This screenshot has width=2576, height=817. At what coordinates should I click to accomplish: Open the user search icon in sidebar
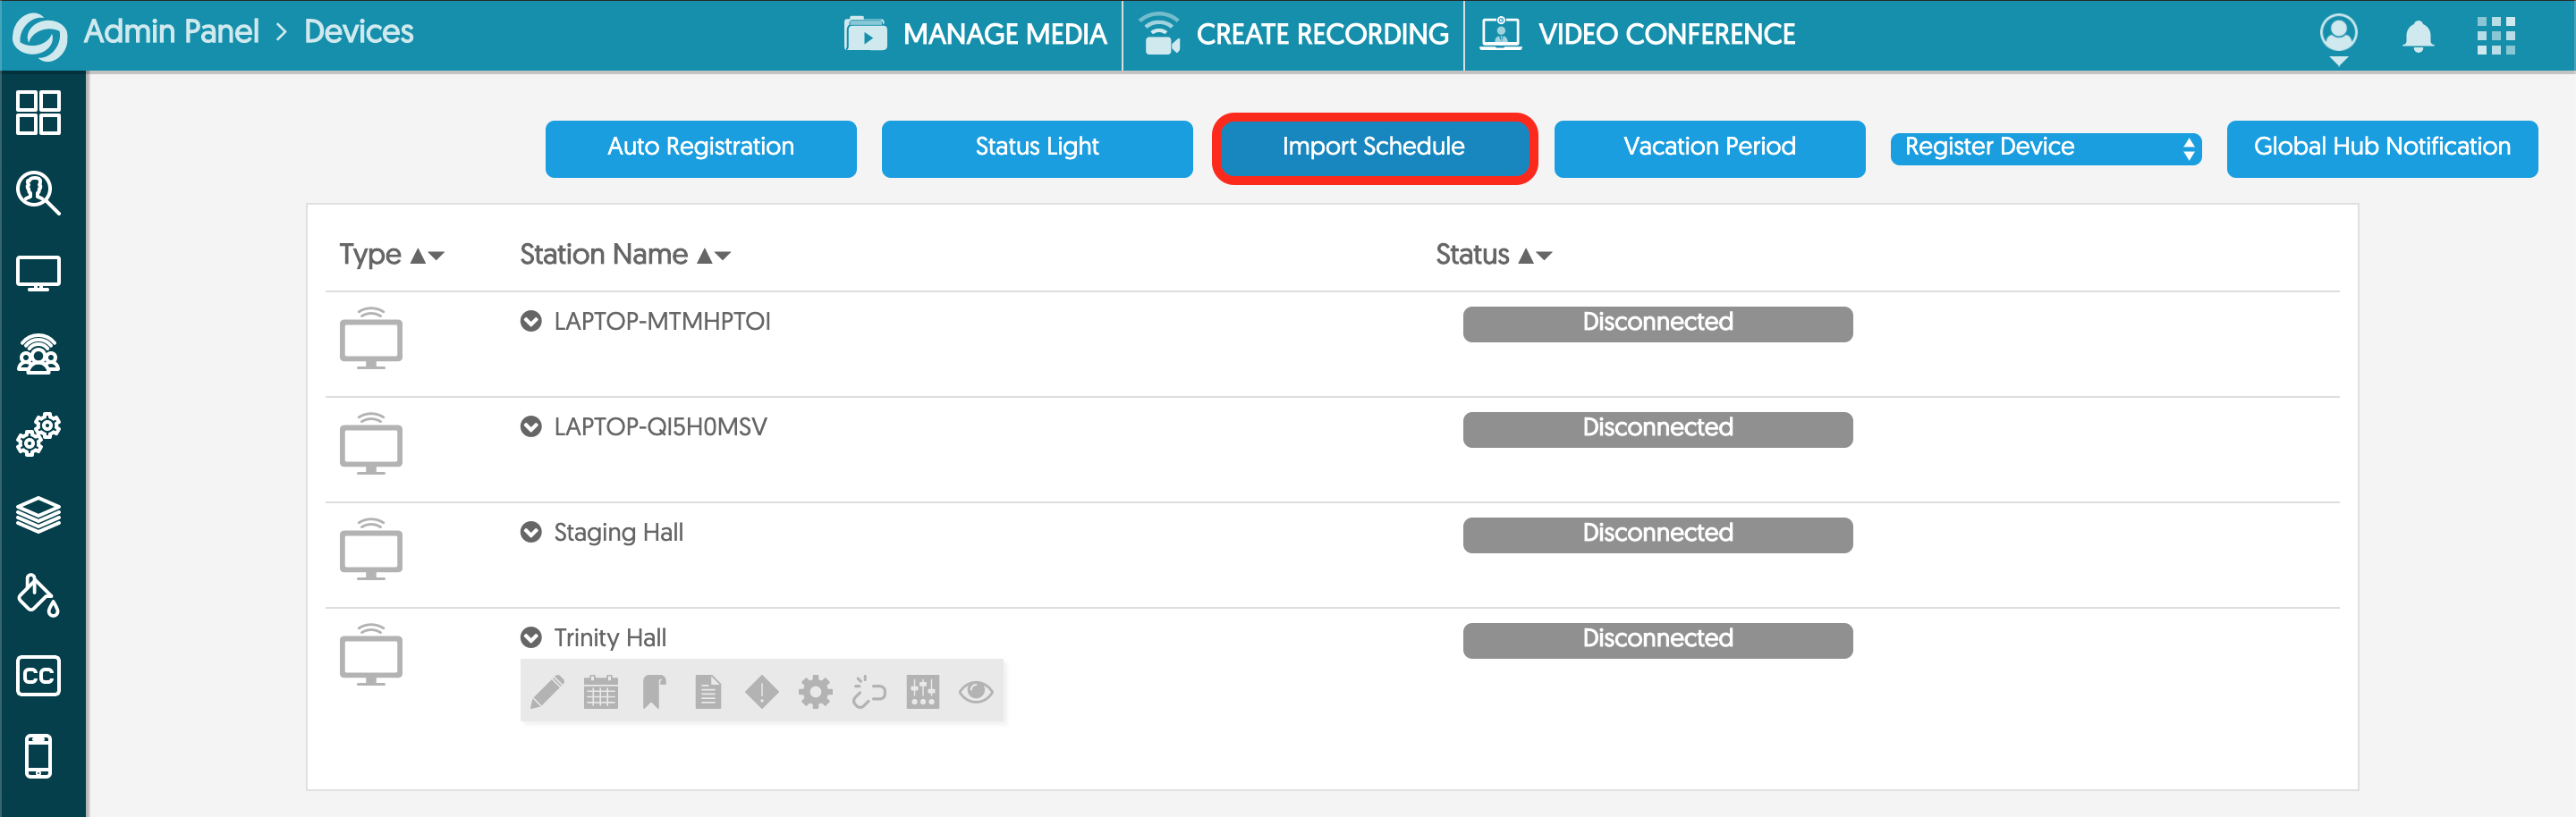click(38, 192)
